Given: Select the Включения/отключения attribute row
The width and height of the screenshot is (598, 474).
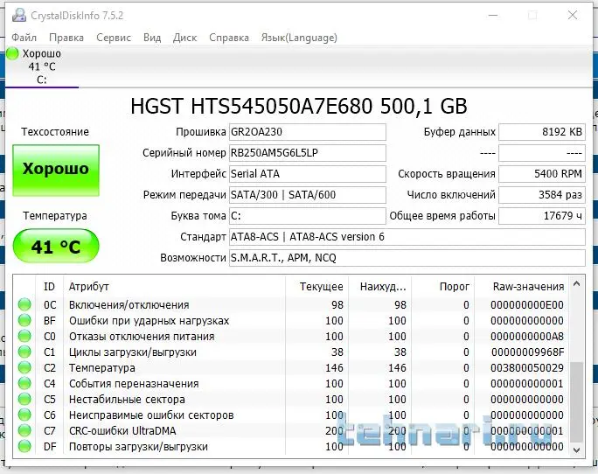Looking at the screenshot, I should [x=291, y=305].
